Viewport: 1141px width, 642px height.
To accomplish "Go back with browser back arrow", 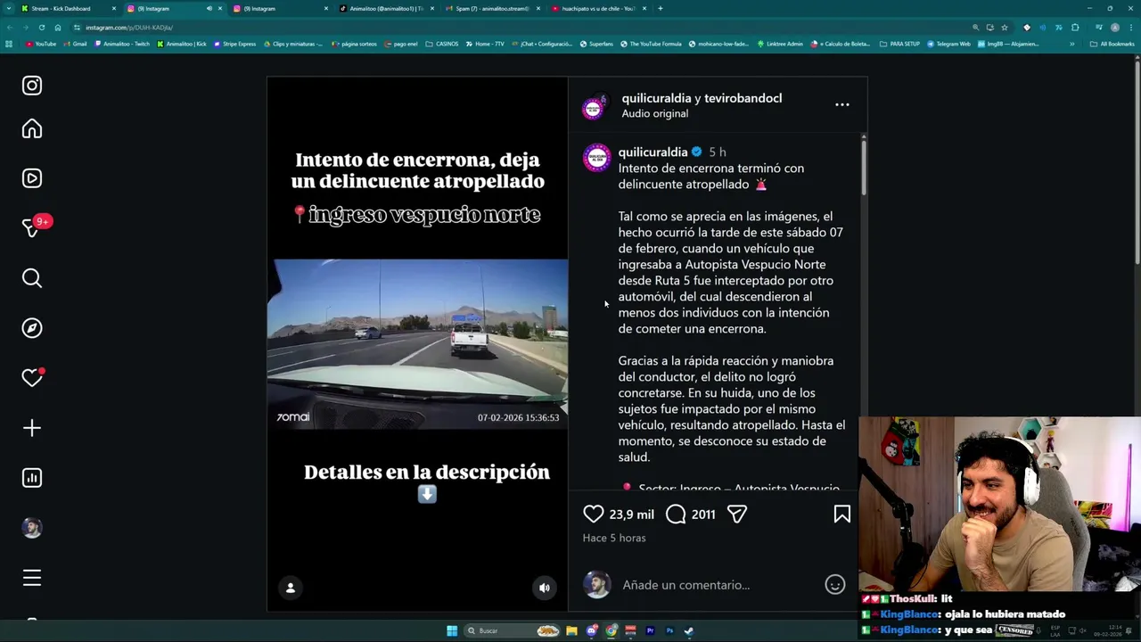I will click(10, 28).
